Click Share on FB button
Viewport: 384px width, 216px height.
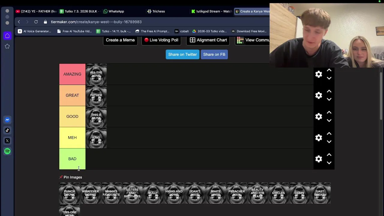point(214,54)
